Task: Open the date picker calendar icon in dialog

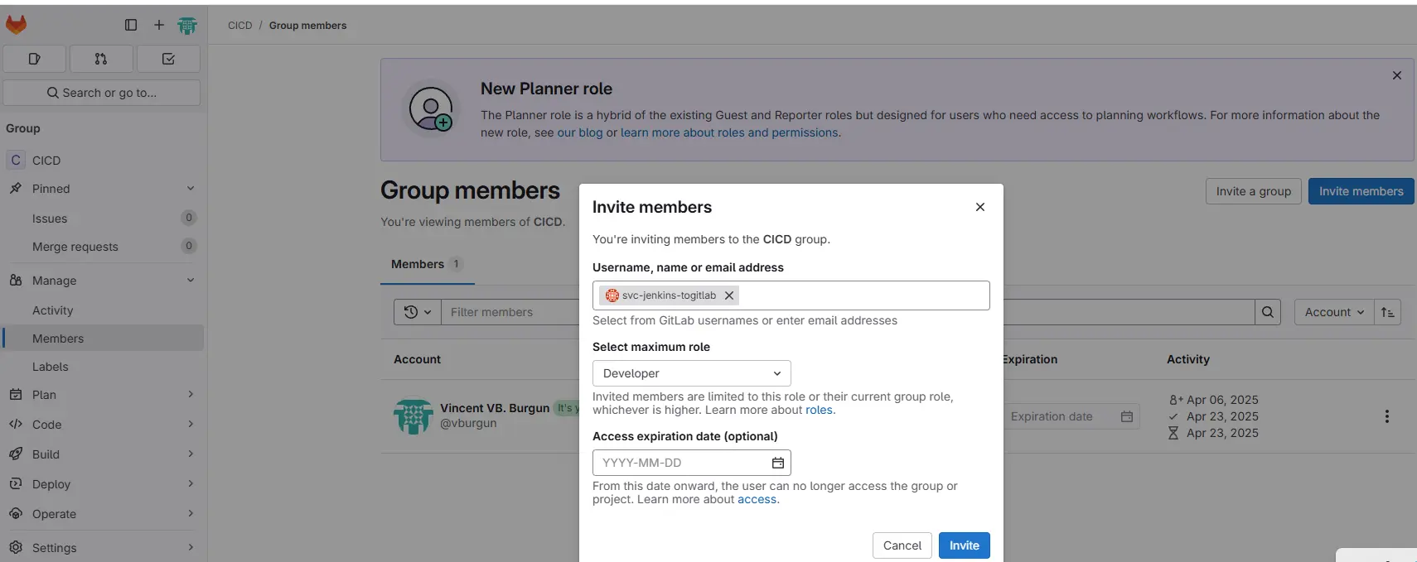Action: (x=778, y=463)
